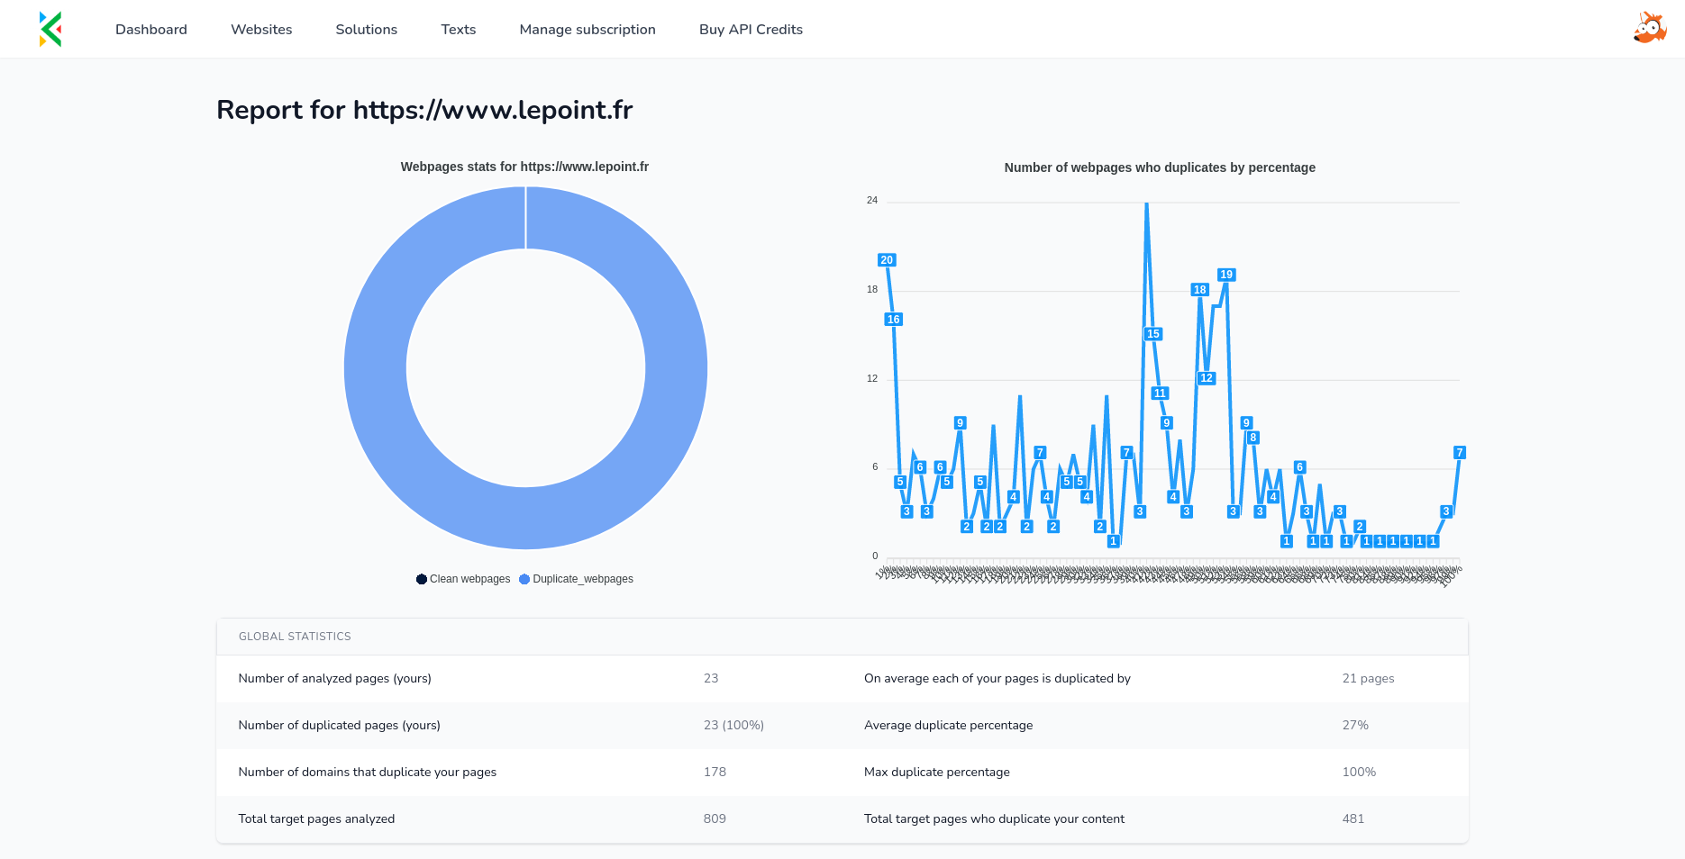Click Max duplicate percentage label
The width and height of the screenshot is (1685, 859).
tap(936, 773)
